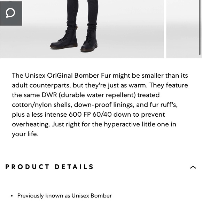Click the "hyperactive little one" phrase
The image size is (202, 202).
[x=136, y=124]
